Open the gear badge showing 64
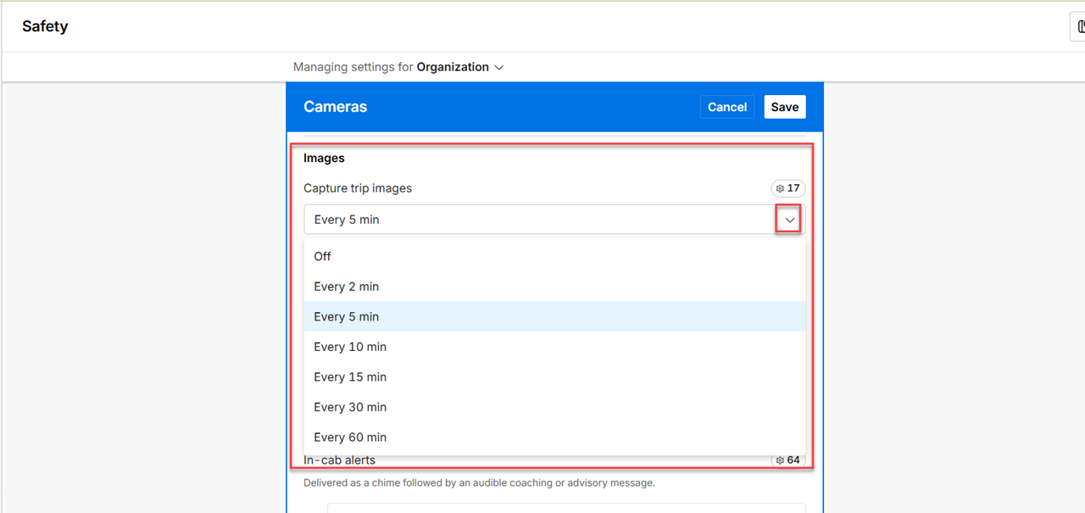1085x513 pixels. pyautogui.click(x=787, y=460)
